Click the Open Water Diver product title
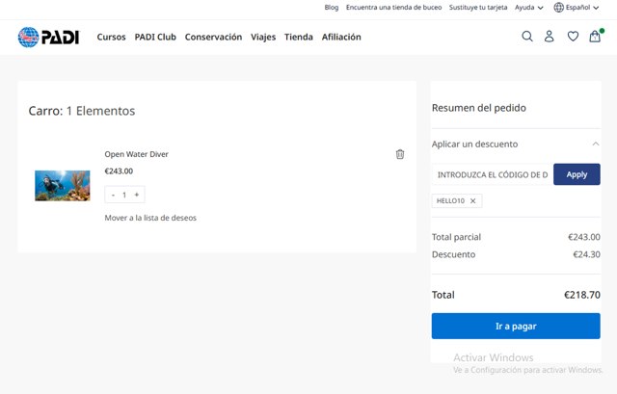Screen dimensions: 617x394 tap(136, 154)
